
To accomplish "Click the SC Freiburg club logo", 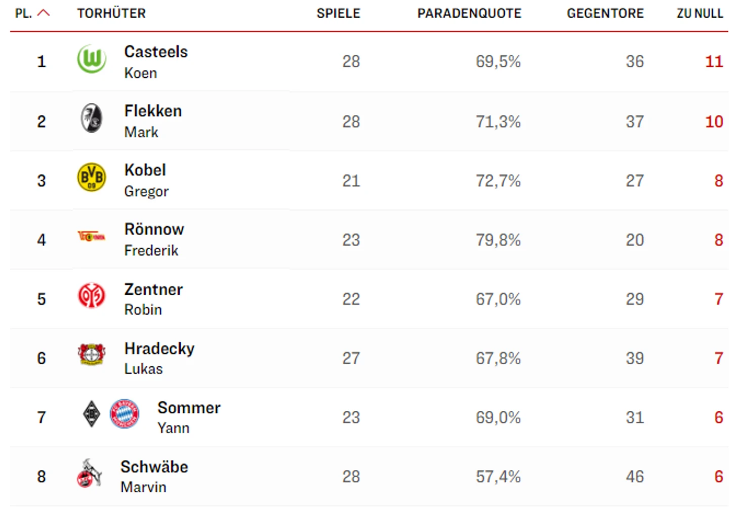I will [92, 119].
